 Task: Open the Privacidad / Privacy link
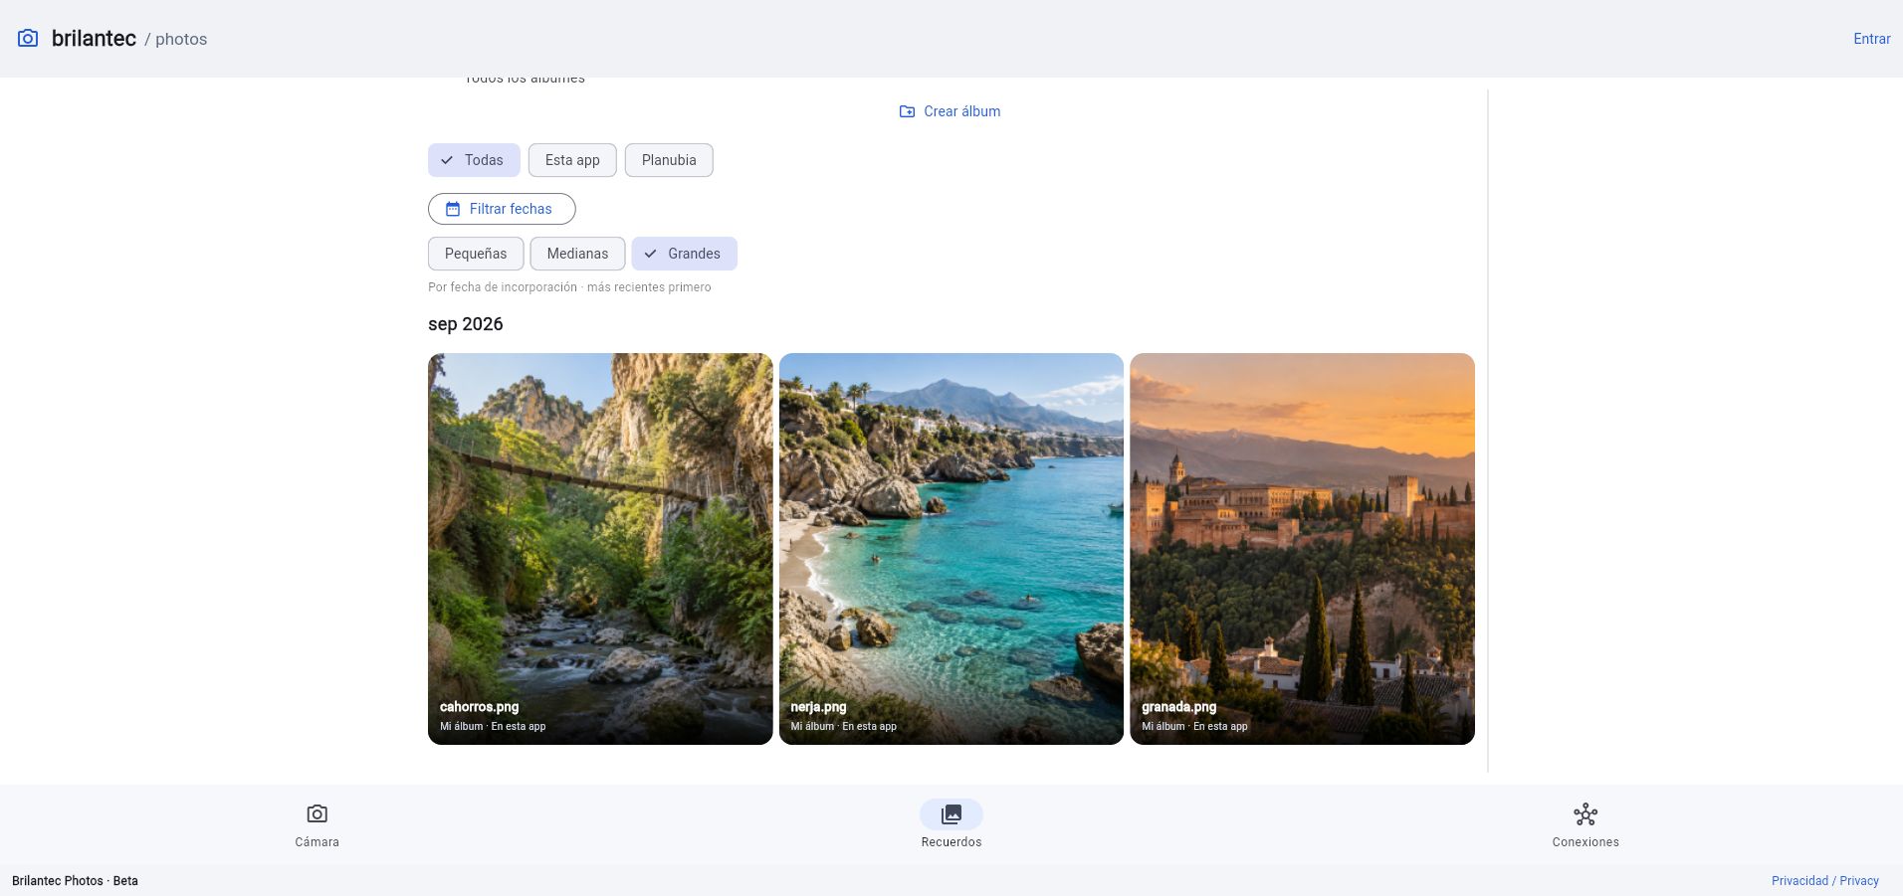tap(1824, 881)
